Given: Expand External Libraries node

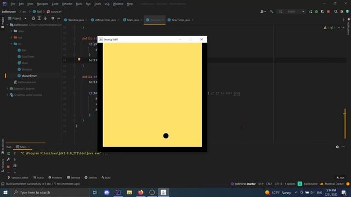Looking at the screenshot, I should coord(8,89).
